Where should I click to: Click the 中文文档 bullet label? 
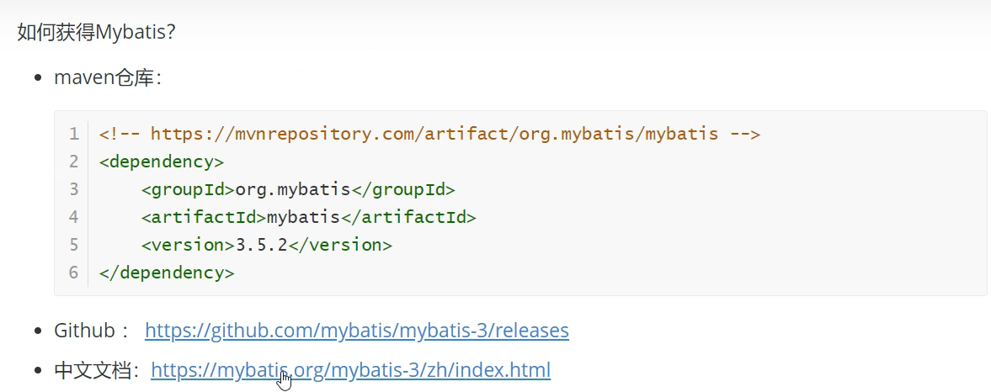pos(96,369)
